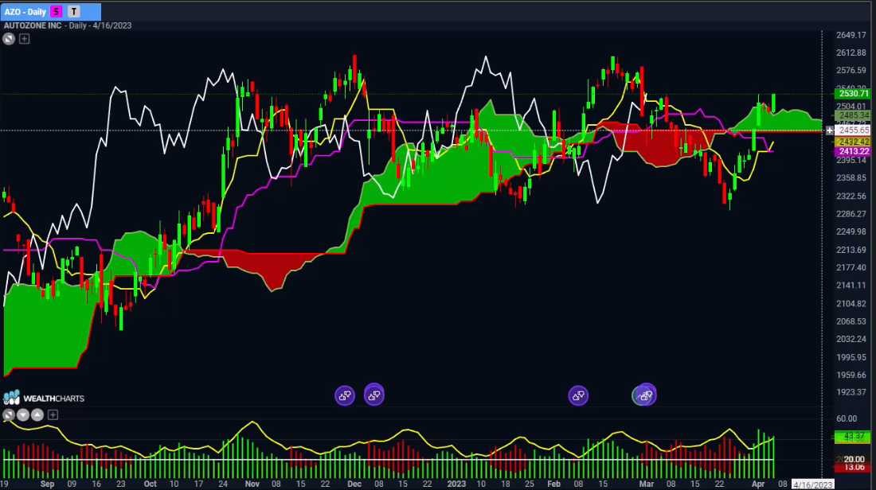This screenshot has width=876, height=490.
Task: Open the event marker above Dec 08
Action: coord(374,395)
